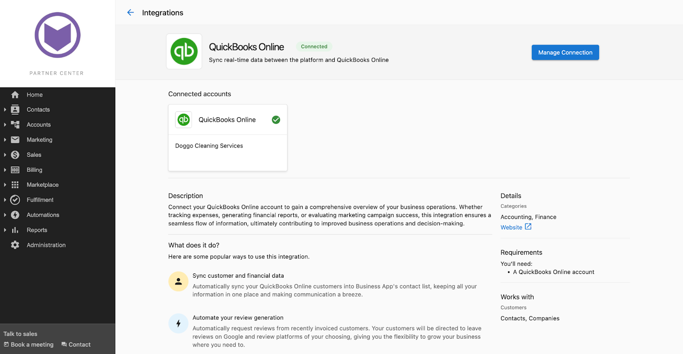Screen dimensions: 683x354
Task: Expand the Reports sidebar arrow
Action: click(5, 230)
